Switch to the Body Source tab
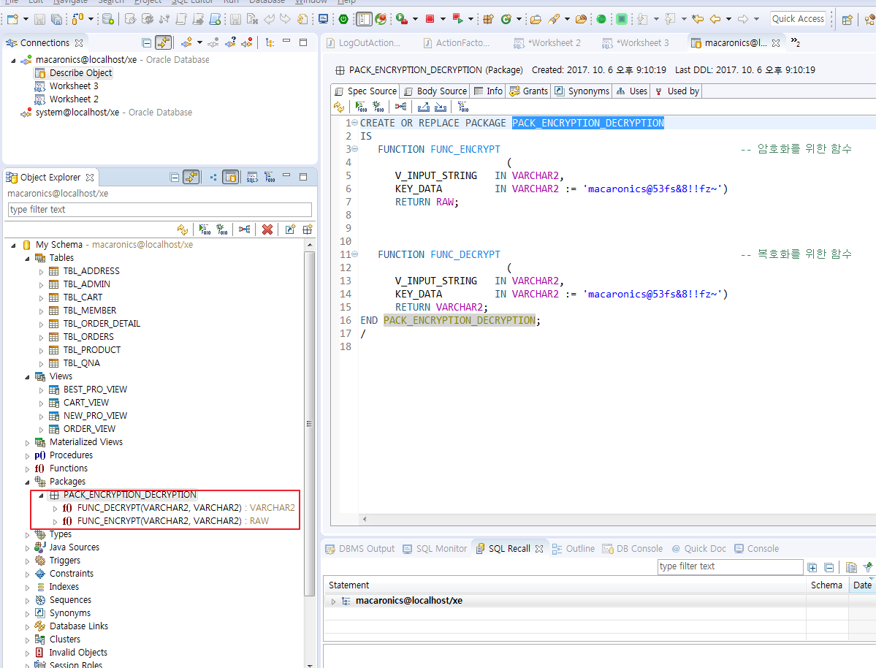This screenshot has width=876, height=668. click(x=435, y=91)
